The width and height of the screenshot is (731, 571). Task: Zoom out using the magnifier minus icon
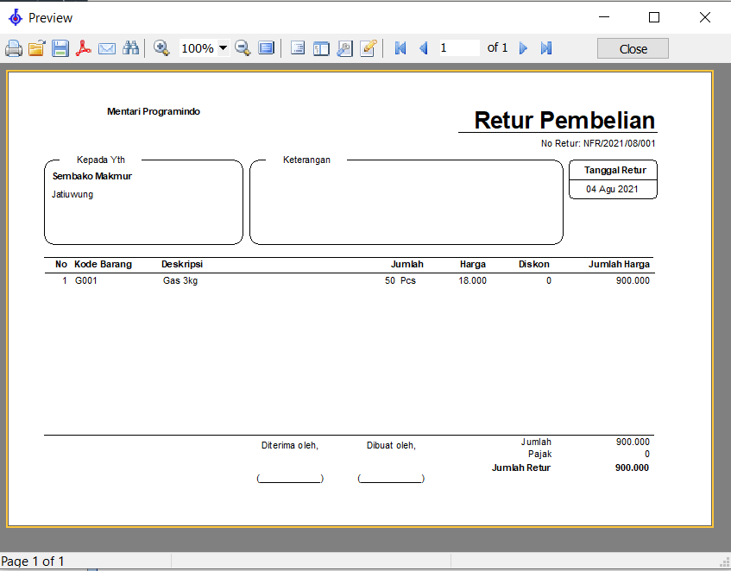pyautogui.click(x=243, y=48)
